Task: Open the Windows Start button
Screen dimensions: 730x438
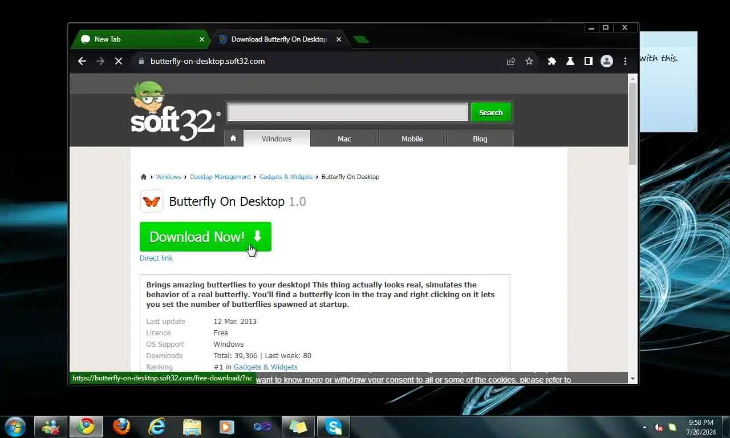Action: pos(15,427)
